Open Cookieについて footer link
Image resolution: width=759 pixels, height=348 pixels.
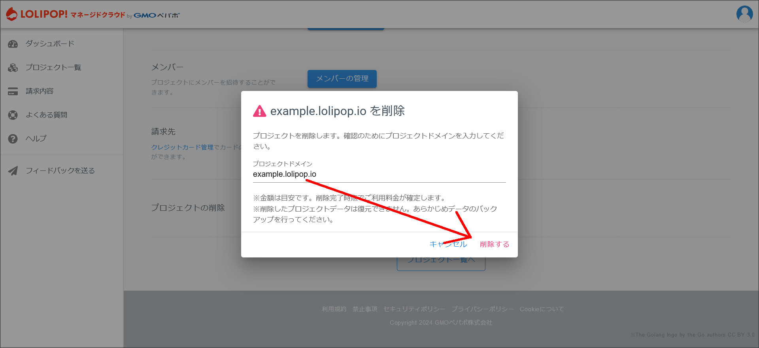(542, 309)
